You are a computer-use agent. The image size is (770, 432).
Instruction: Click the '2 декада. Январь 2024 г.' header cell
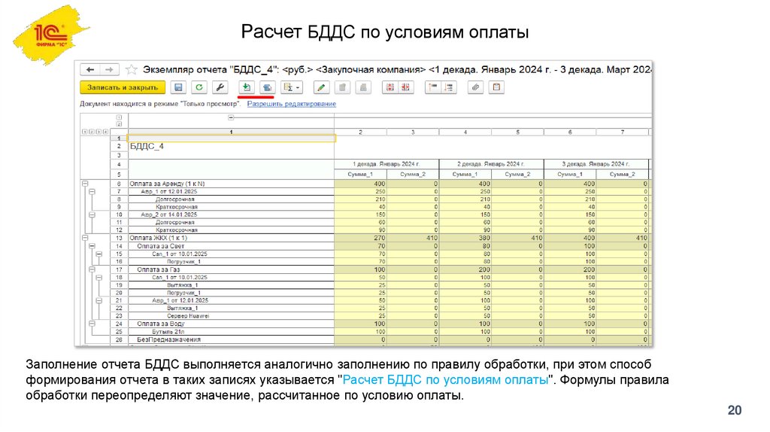click(x=492, y=164)
